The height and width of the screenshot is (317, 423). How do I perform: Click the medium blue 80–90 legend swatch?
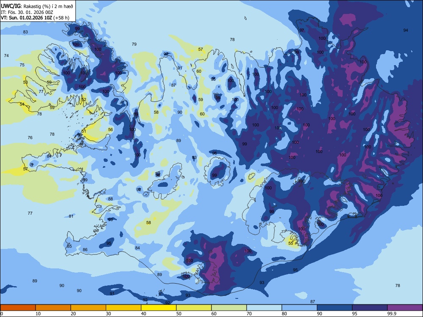(299, 308)
